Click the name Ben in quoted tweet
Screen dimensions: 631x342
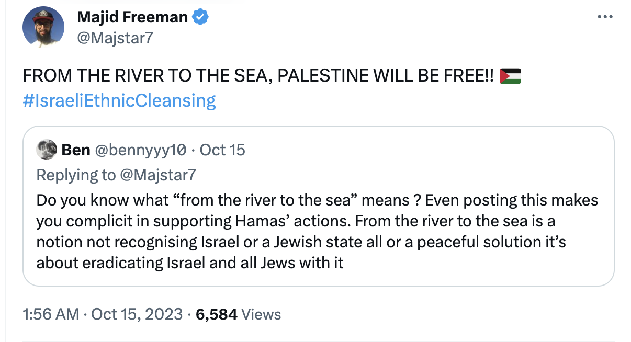[76, 150]
